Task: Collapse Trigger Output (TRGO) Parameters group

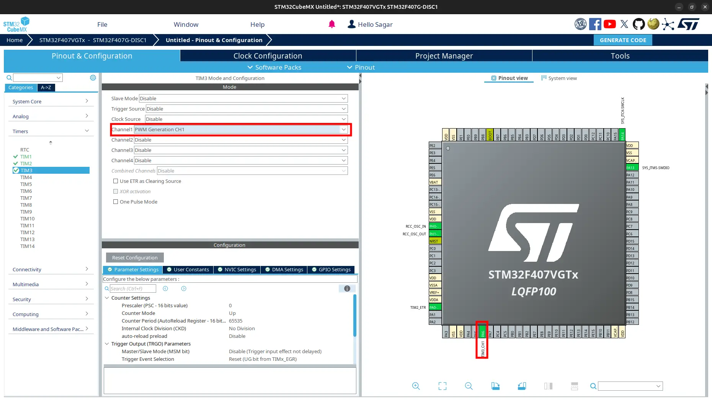Action: 107,344
